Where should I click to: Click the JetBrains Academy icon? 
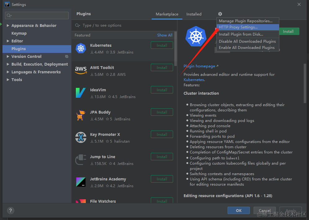(x=81, y=182)
